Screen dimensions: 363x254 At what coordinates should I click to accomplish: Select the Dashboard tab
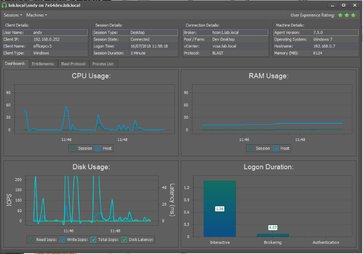click(15, 64)
